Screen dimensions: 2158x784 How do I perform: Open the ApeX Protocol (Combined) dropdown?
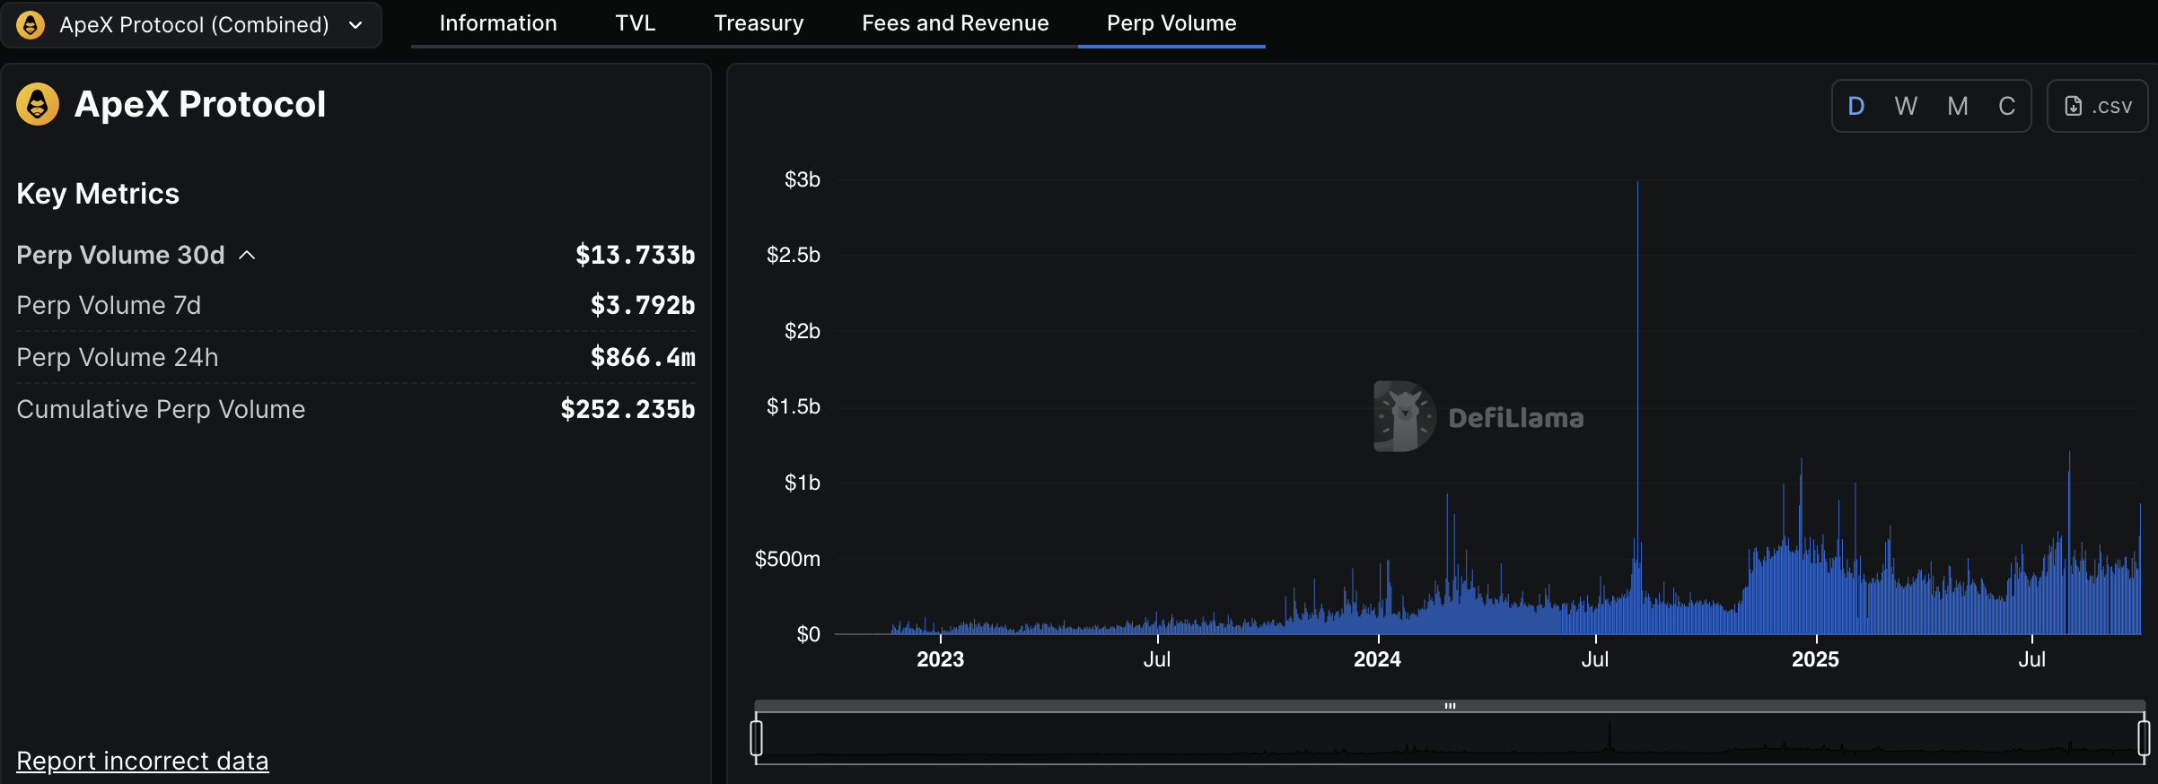[191, 24]
